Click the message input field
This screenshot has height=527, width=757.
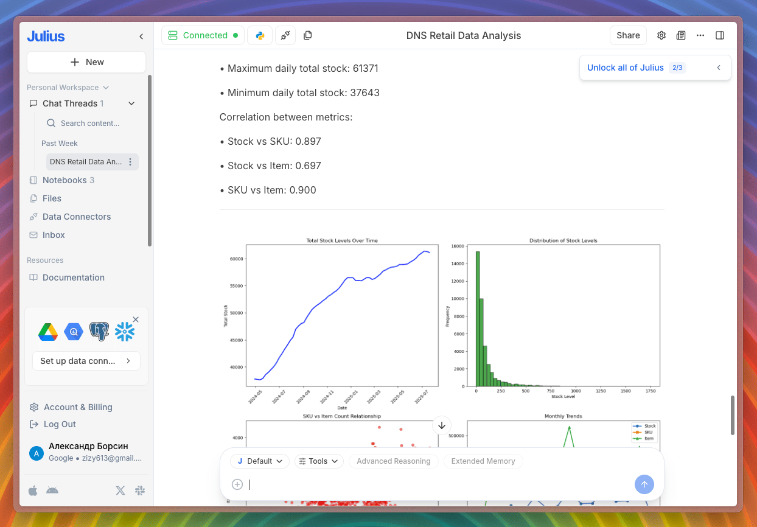pos(438,484)
